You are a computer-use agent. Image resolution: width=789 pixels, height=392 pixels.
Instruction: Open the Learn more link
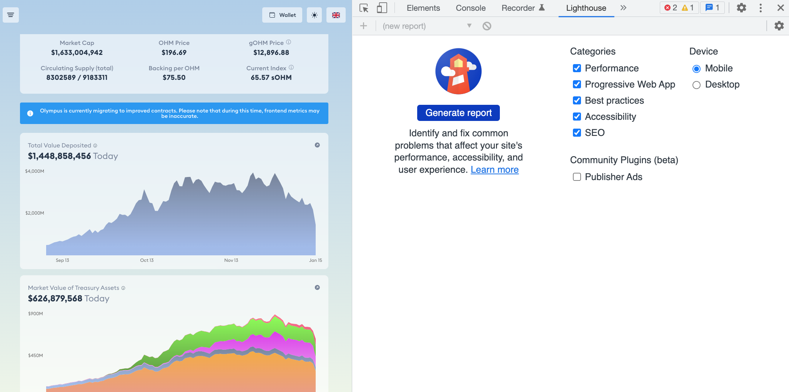494,169
